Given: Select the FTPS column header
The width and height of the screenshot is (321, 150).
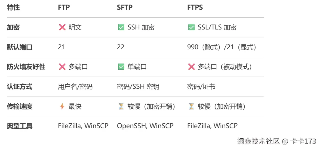Looking at the screenshot, I should tap(195, 7).
